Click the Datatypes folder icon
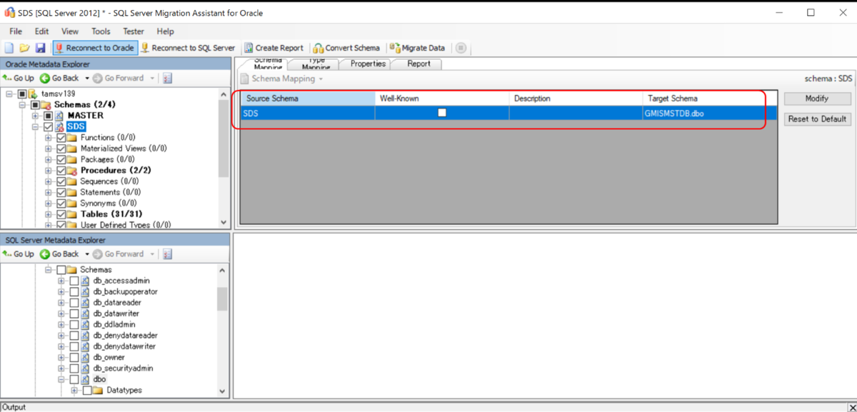The height and width of the screenshot is (412, 857). click(99, 391)
